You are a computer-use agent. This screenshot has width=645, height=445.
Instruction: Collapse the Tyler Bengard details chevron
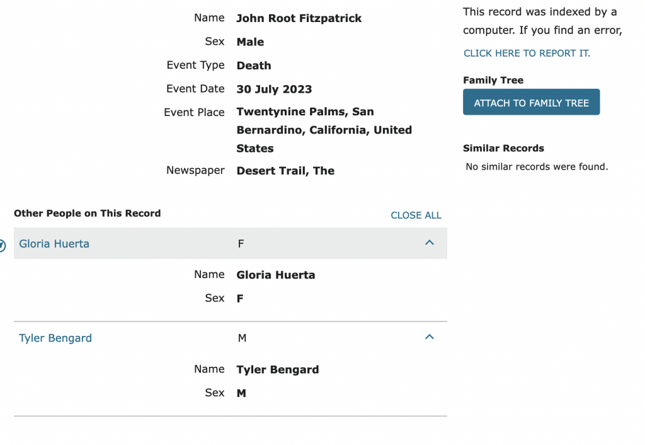tap(430, 337)
